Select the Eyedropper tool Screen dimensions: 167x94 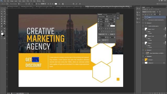[x=4, y=14]
